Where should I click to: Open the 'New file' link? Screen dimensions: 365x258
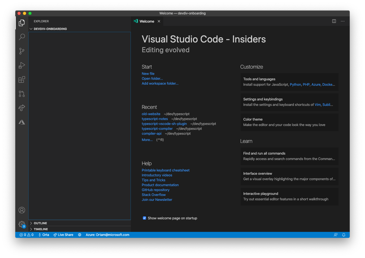[x=148, y=73]
